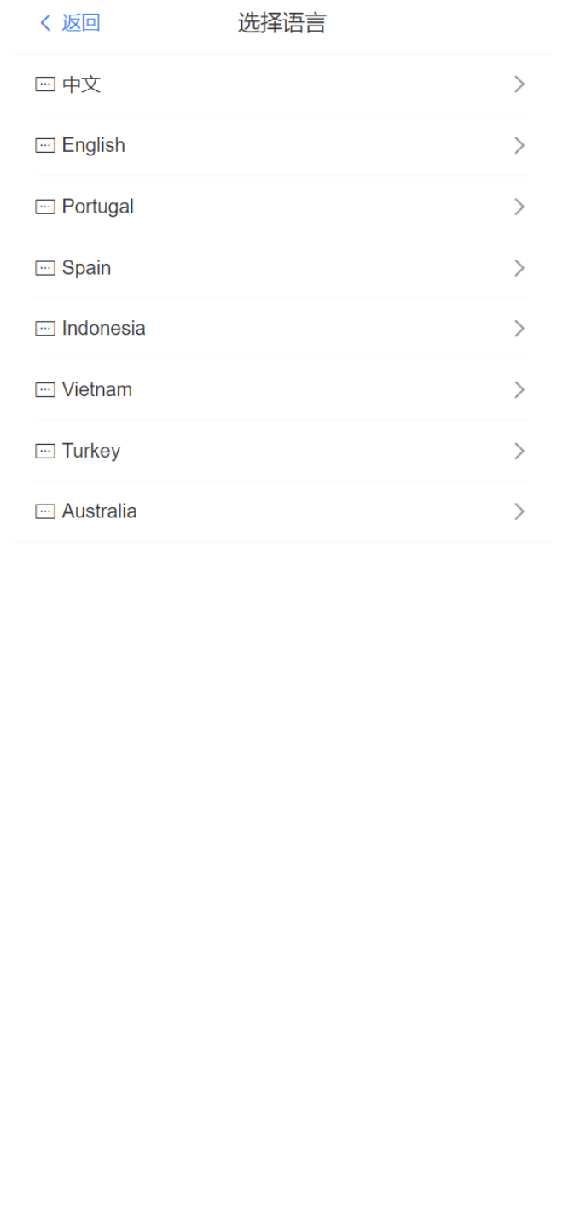This screenshot has width=563, height=1226.
Task: Pick Australia from the language list
Action: 100,511
